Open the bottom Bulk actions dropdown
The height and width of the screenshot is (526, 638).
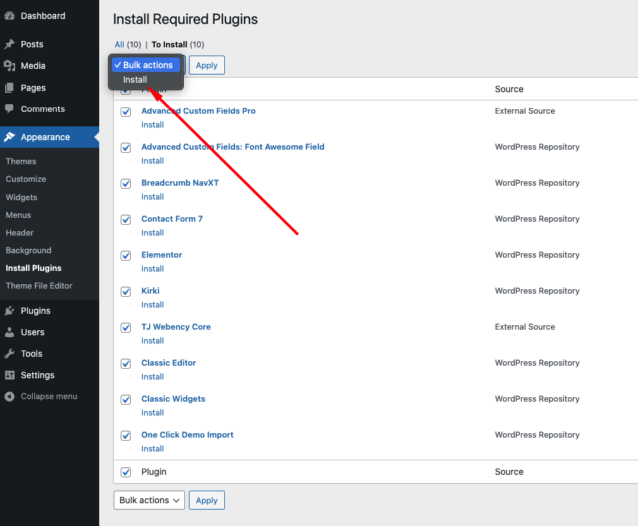point(149,500)
